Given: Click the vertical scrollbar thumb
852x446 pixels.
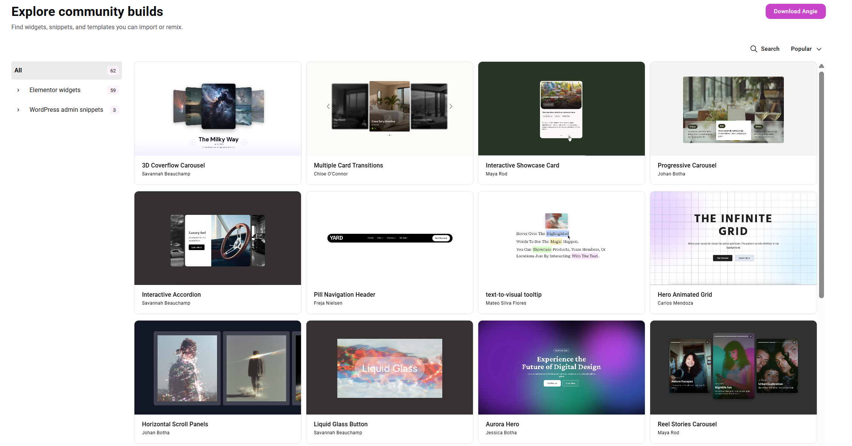Looking at the screenshot, I should point(821,185).
